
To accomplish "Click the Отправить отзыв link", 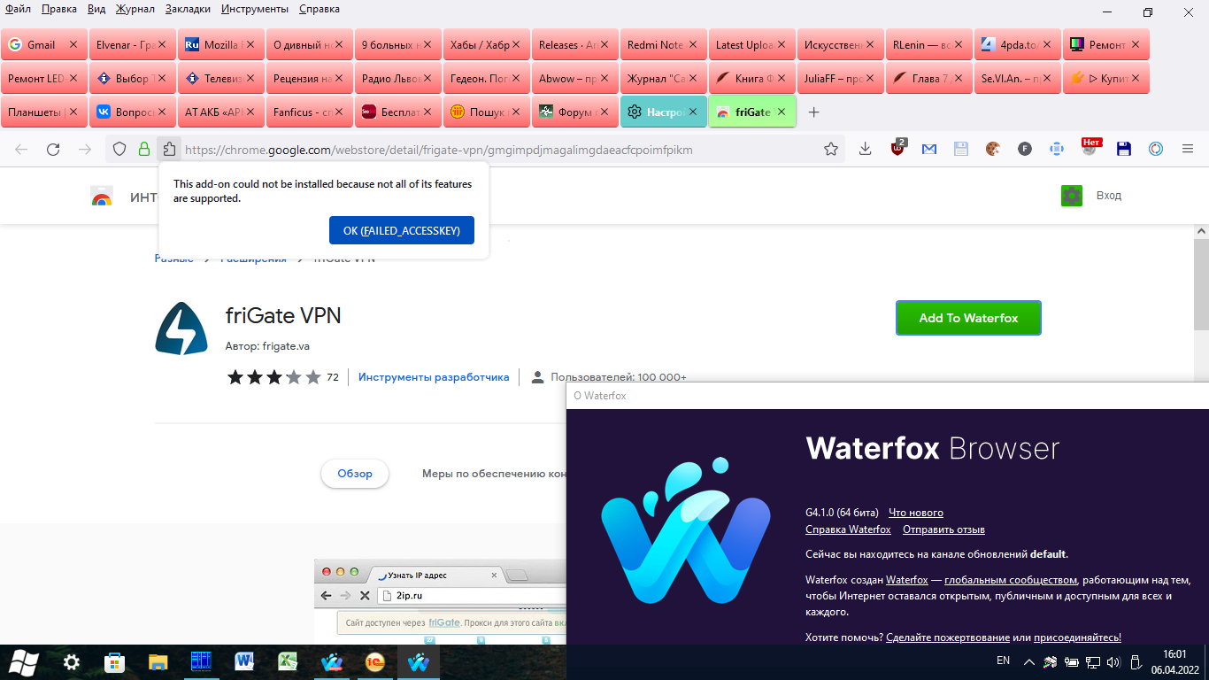I will point(943,529).
